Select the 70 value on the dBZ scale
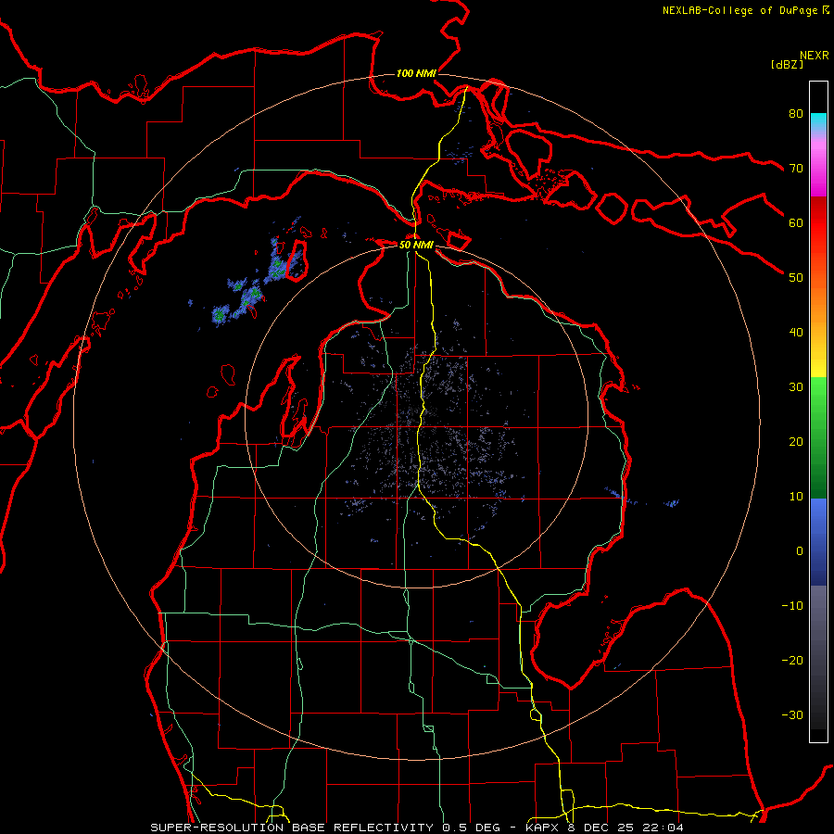 (796, 168)
